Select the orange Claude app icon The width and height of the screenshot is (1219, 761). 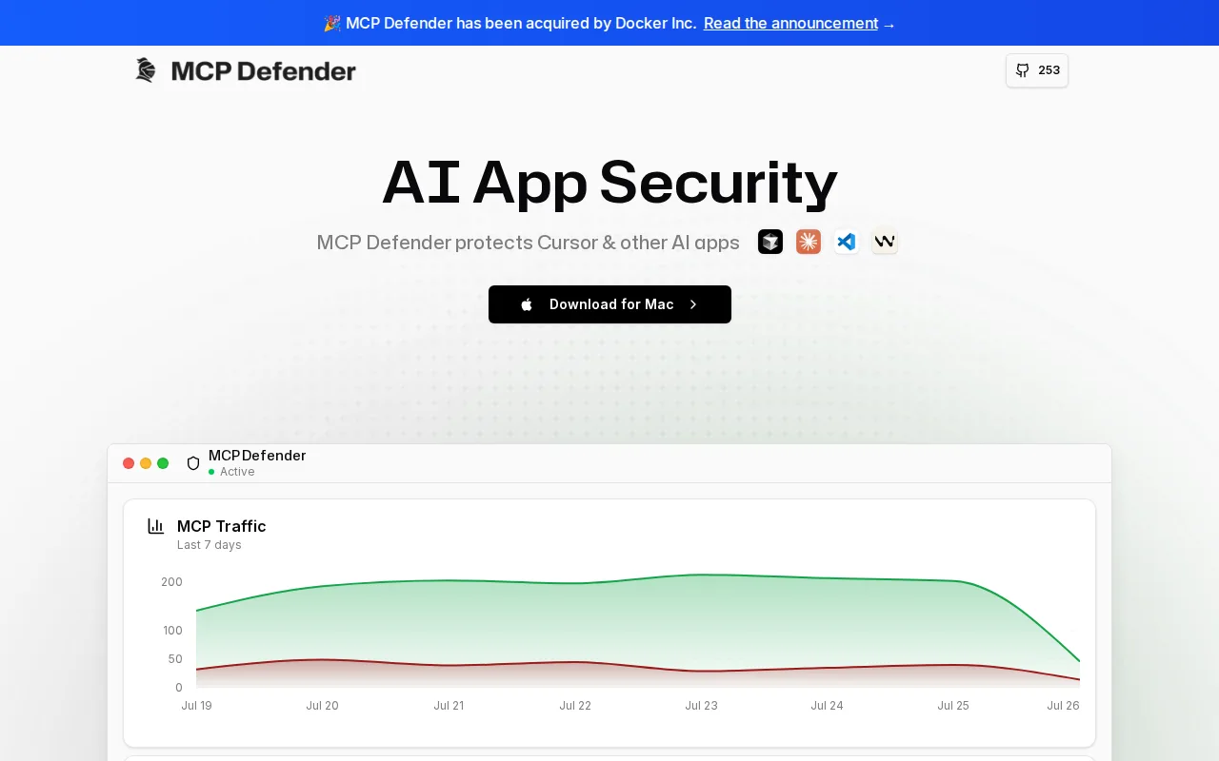coord(809,242)
